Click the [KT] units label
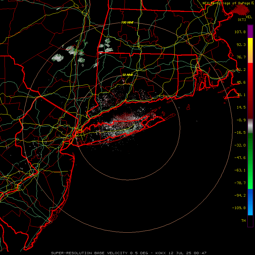The image size is (255, 255). tap(242, 20)
